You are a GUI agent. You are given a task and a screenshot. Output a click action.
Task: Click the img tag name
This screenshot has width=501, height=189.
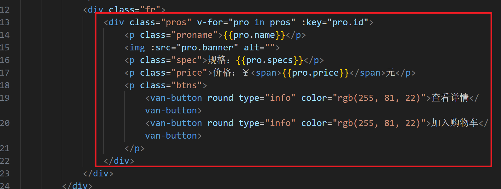pos(137,48)
